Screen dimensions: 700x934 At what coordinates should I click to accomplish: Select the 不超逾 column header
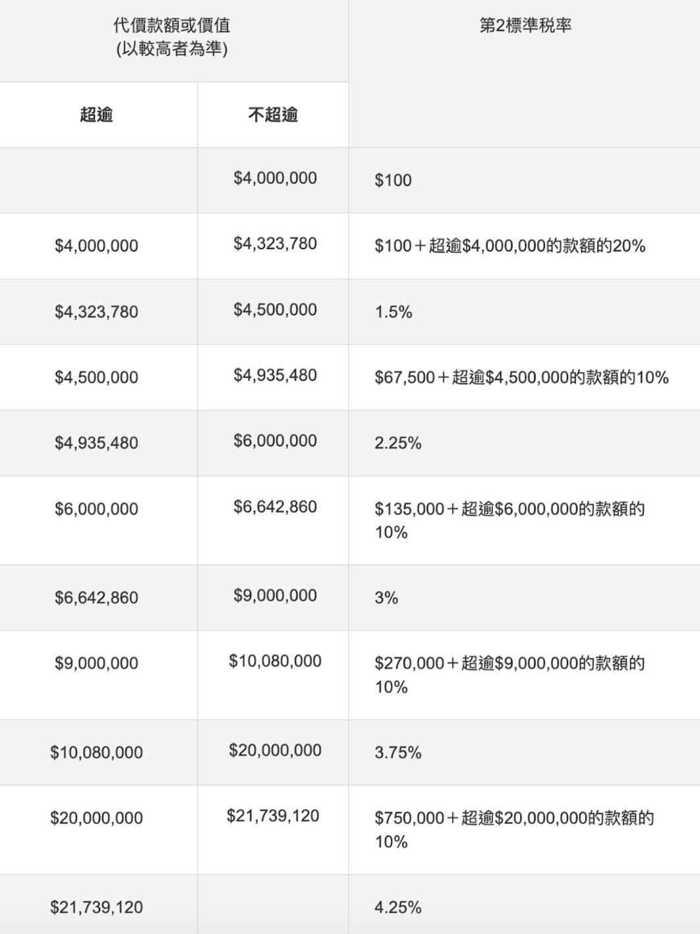tap(273, 115)
